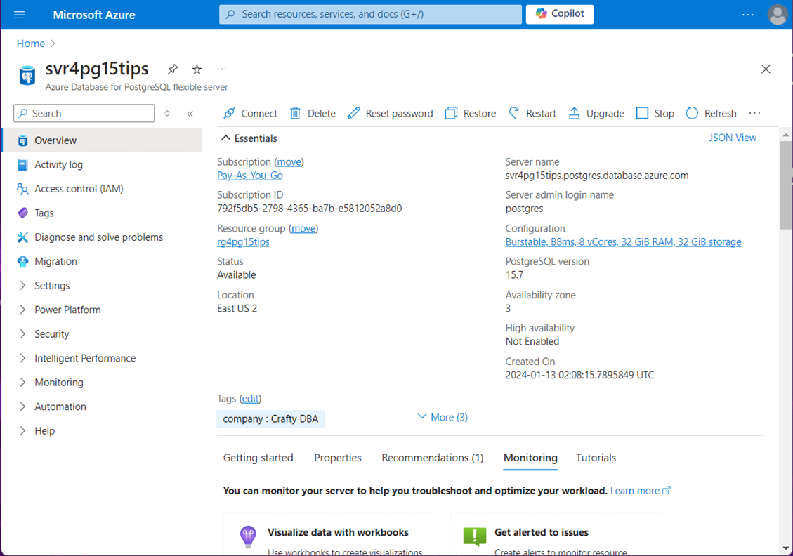Collapse the Essentials section
This screenshot has height=556, width=793.
[249, 138]
